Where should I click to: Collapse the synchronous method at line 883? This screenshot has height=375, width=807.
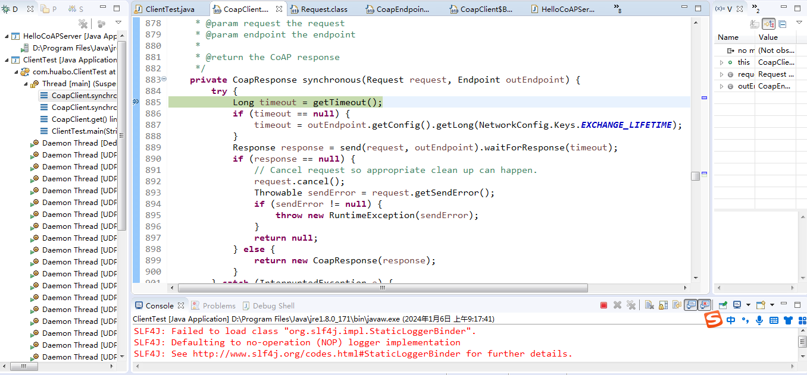click(x=164, y=80)
